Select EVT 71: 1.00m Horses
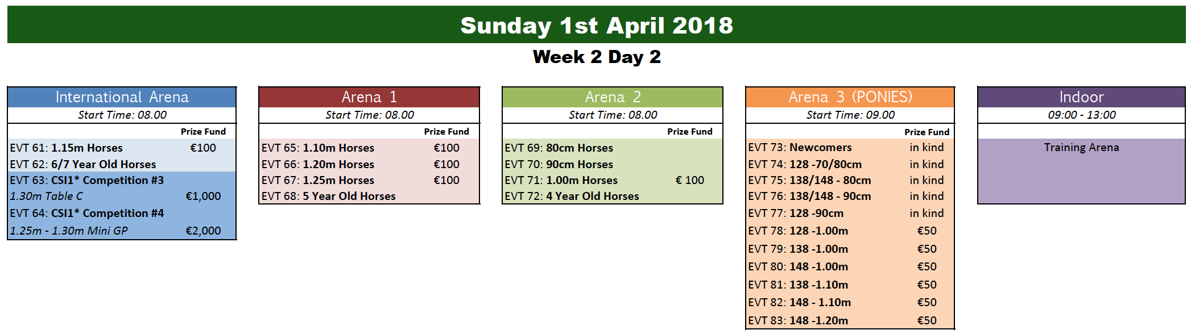 pyautogui.click(x=561, y=180)
